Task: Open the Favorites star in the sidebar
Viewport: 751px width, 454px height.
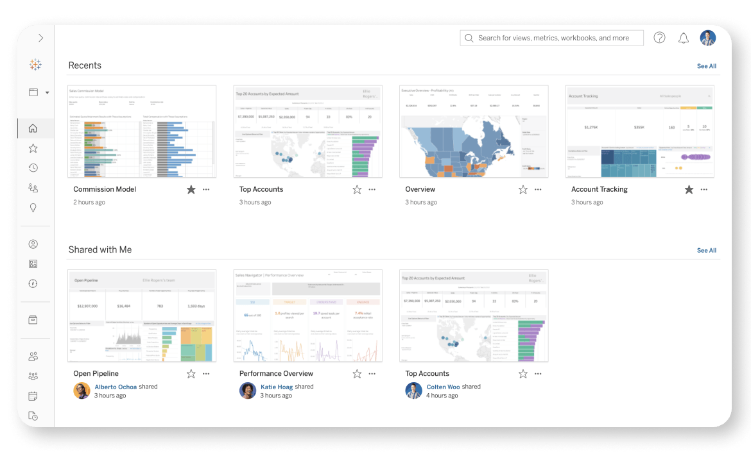Action: click(33, 148)
